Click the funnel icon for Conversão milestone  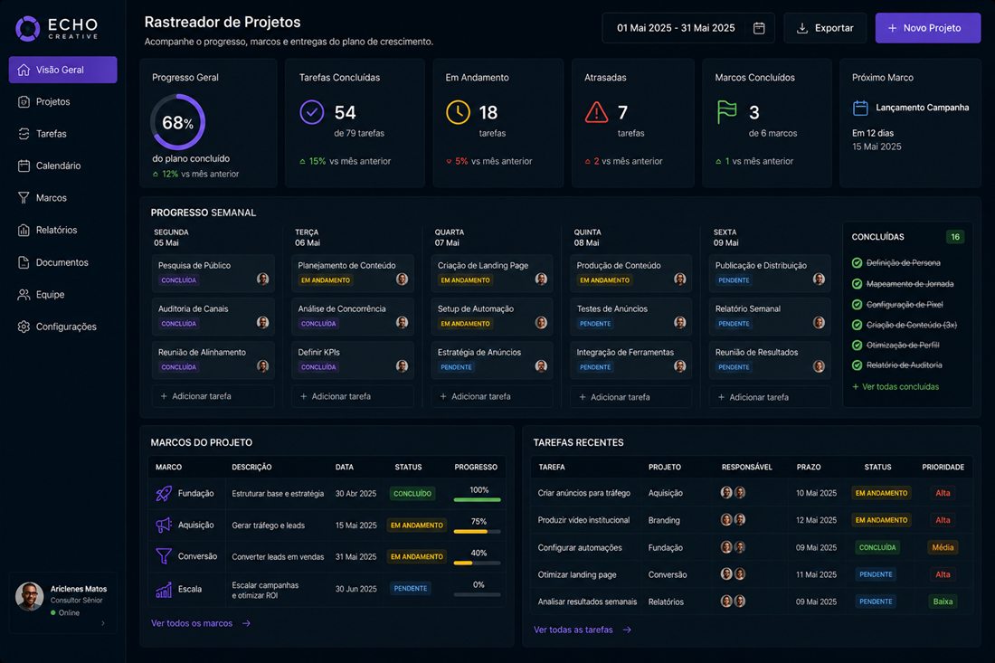(164, 556)
